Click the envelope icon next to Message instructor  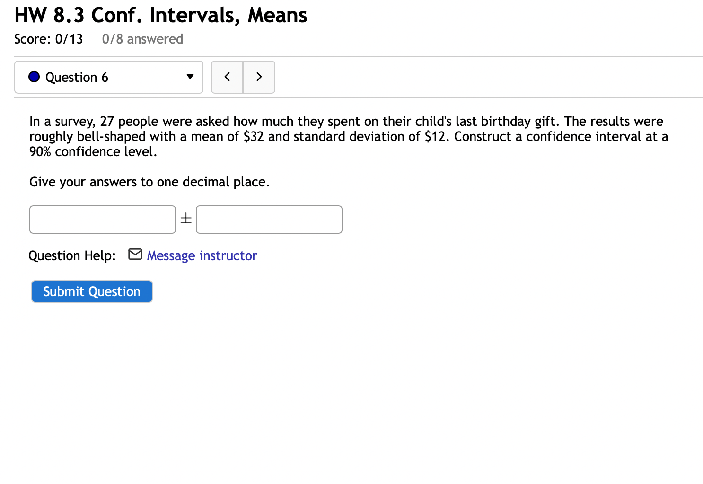tap(135, 255)
